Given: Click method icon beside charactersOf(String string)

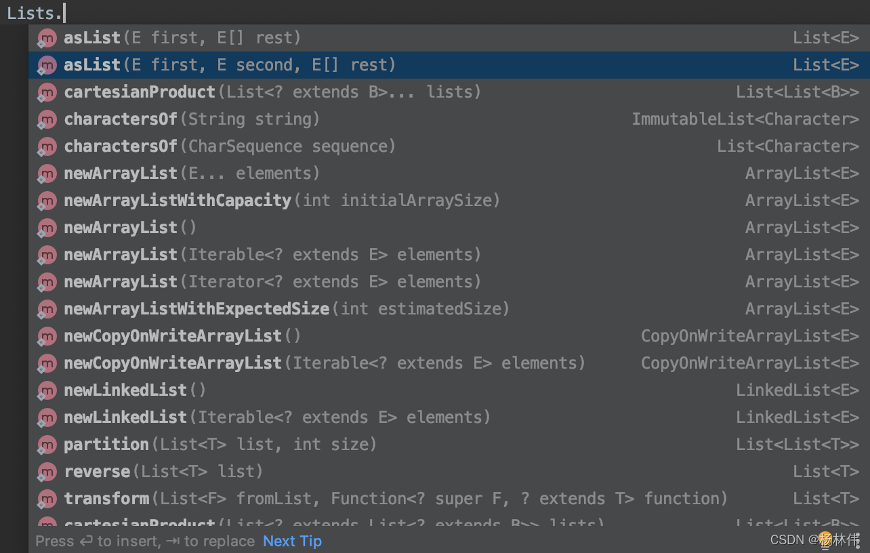Looking at the screenshot, I should (x=47, y=119).
